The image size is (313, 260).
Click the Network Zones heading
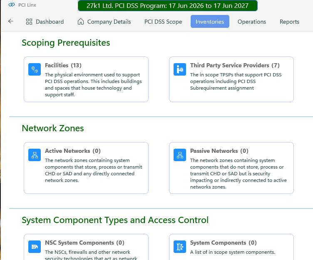53,128
